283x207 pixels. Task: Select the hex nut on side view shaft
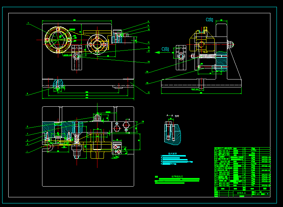tap(230, 44)
